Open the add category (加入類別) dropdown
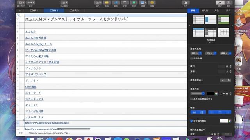Image resolution: width=250 pixels, height=140 pixels. [64, 3]
